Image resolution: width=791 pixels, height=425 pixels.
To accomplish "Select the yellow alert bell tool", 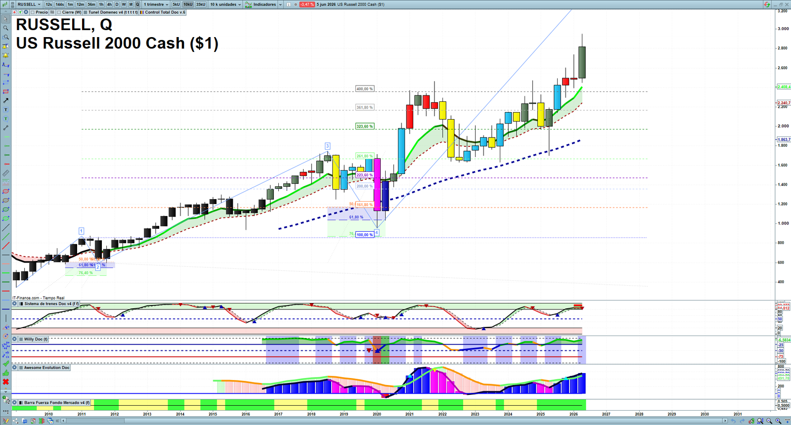I will 5,55.
